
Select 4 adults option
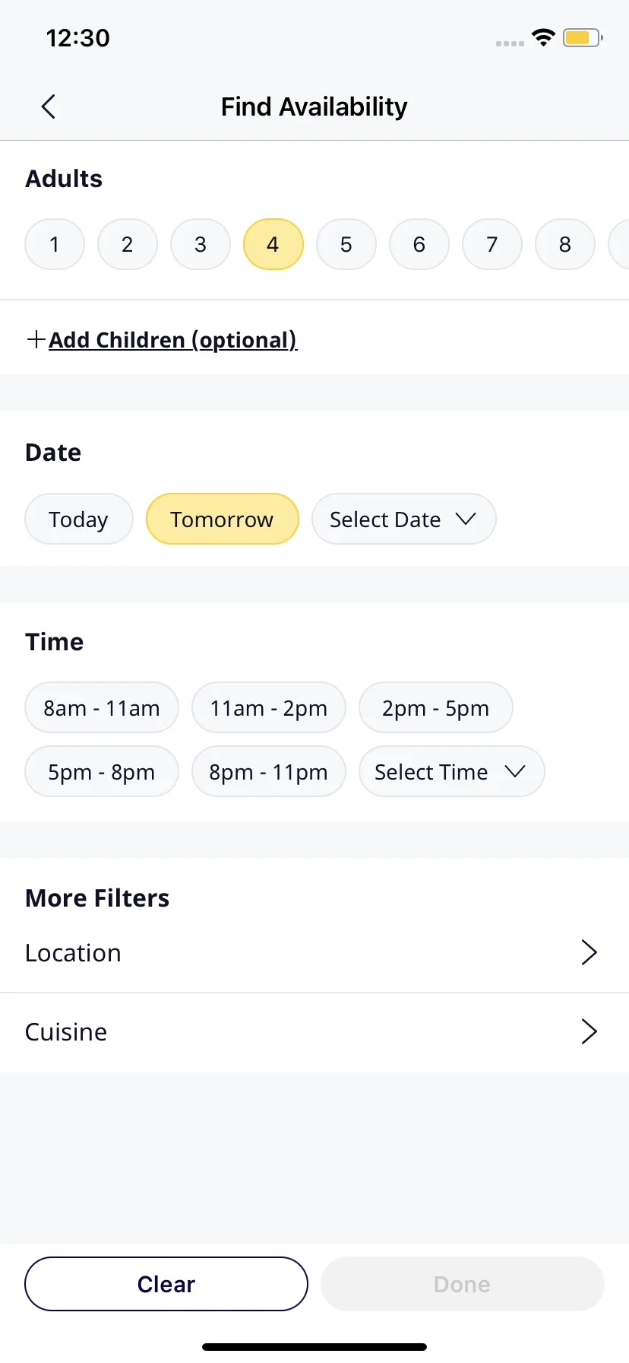pyautogui.click(x=273, y=244)
